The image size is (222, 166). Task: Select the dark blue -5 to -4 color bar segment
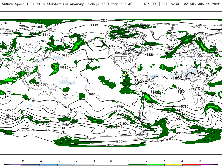click(31, 165)
